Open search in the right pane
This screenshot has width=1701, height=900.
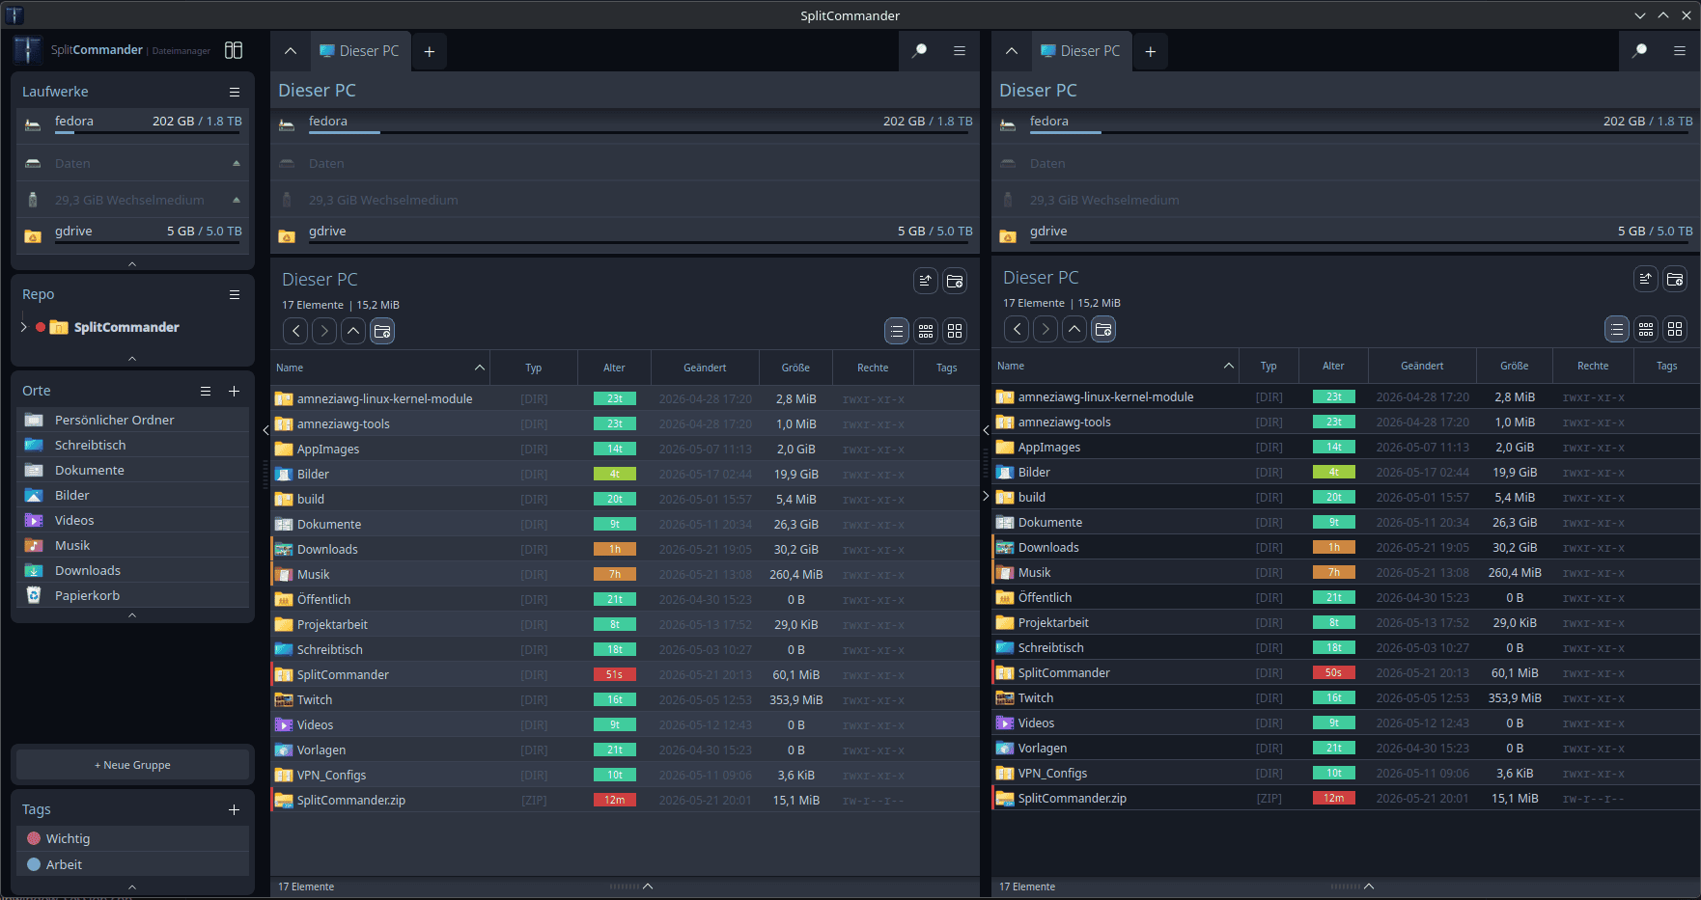1639,51
